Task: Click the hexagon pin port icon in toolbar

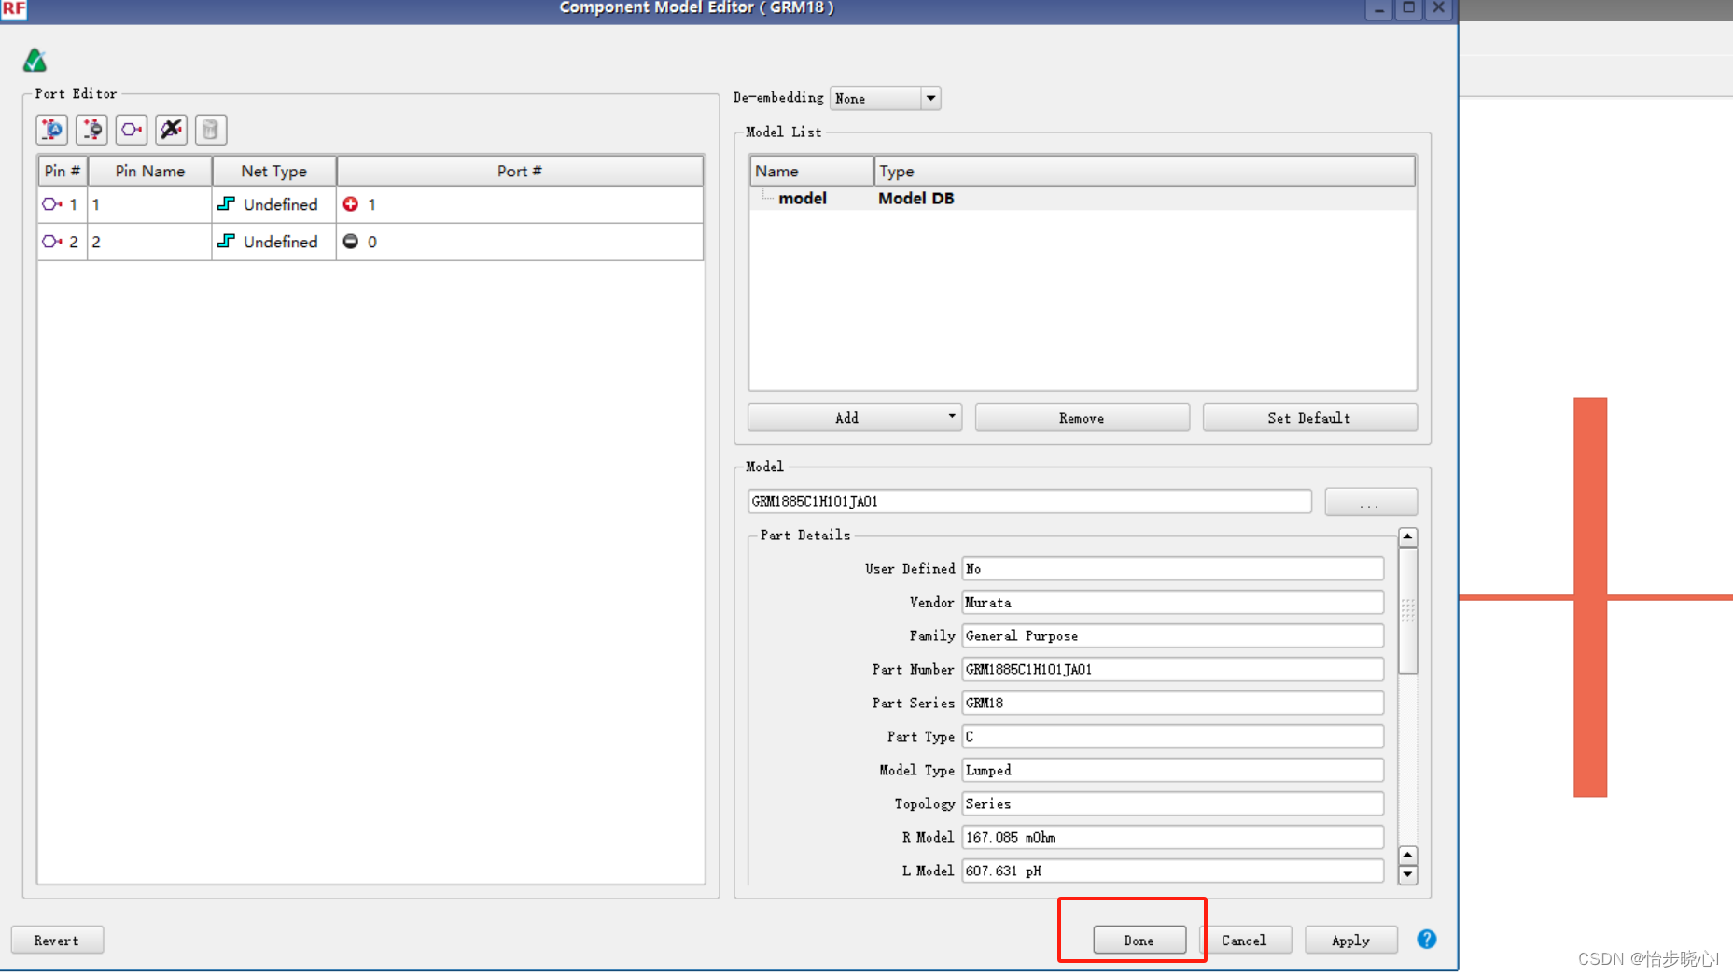Action: pyautogui.click(x=132, y=130)
